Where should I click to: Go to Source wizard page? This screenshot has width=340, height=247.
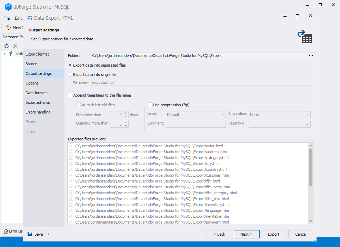(44, 64)
